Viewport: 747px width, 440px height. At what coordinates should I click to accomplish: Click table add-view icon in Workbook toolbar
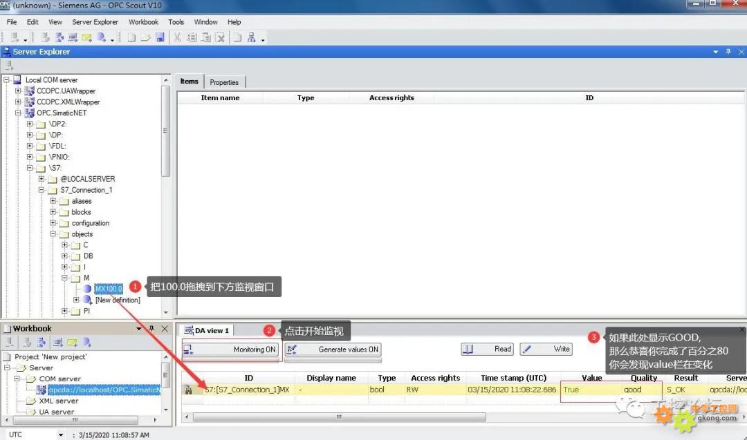(x=58, y=342)
